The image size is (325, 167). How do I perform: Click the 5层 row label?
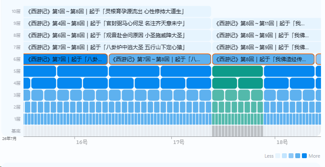pyautogui.click(x=17, y=71)
